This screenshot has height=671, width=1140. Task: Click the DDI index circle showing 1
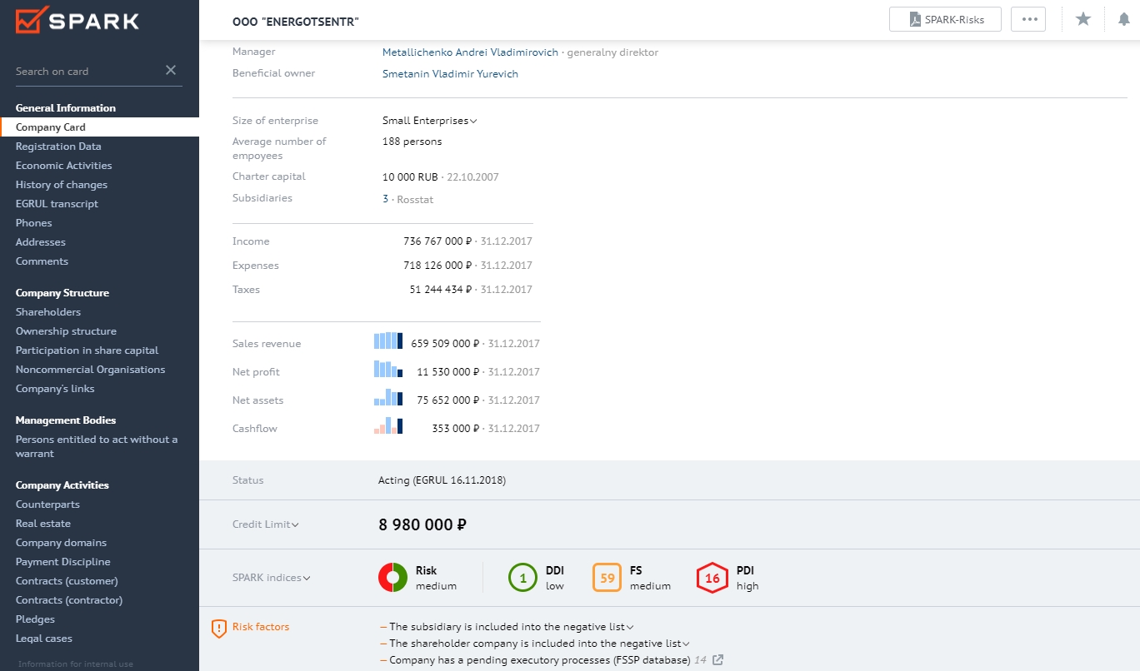(522, 578)
